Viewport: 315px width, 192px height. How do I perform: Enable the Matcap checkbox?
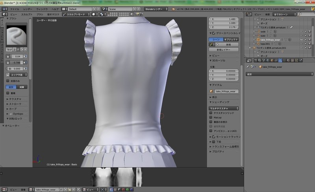(x=211, y=117)
